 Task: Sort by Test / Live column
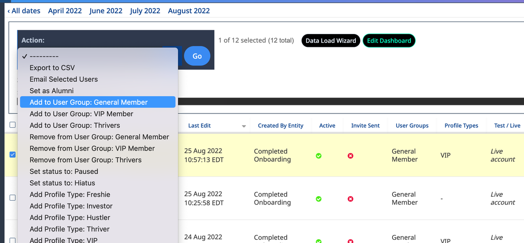507,125
